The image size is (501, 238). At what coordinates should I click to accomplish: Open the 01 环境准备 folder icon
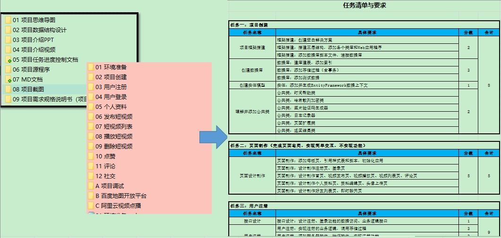point(91,67)
